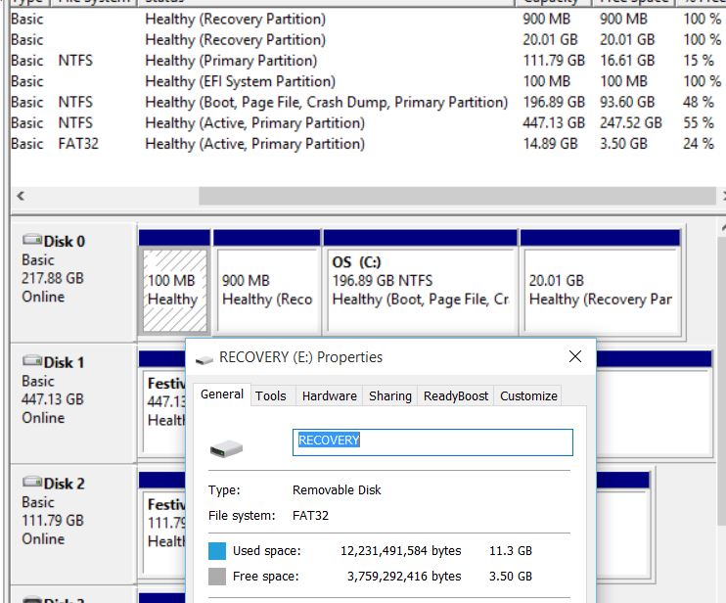Open the ReadyBoost tab

click(456, 396)
